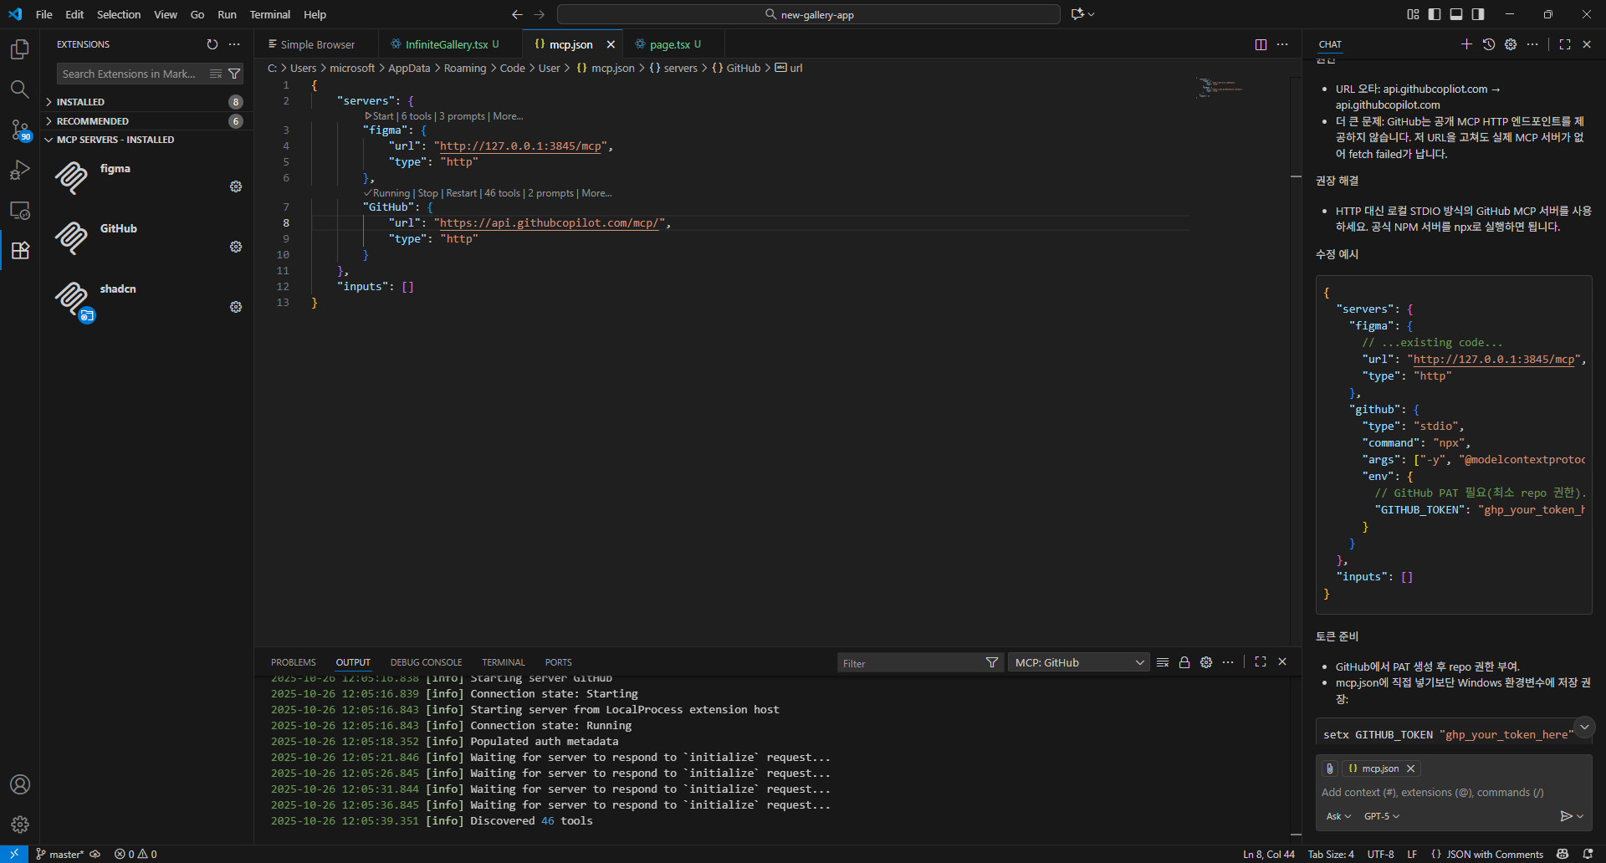
Task: Start a new chat session
Action: (x=1466, y=44)
